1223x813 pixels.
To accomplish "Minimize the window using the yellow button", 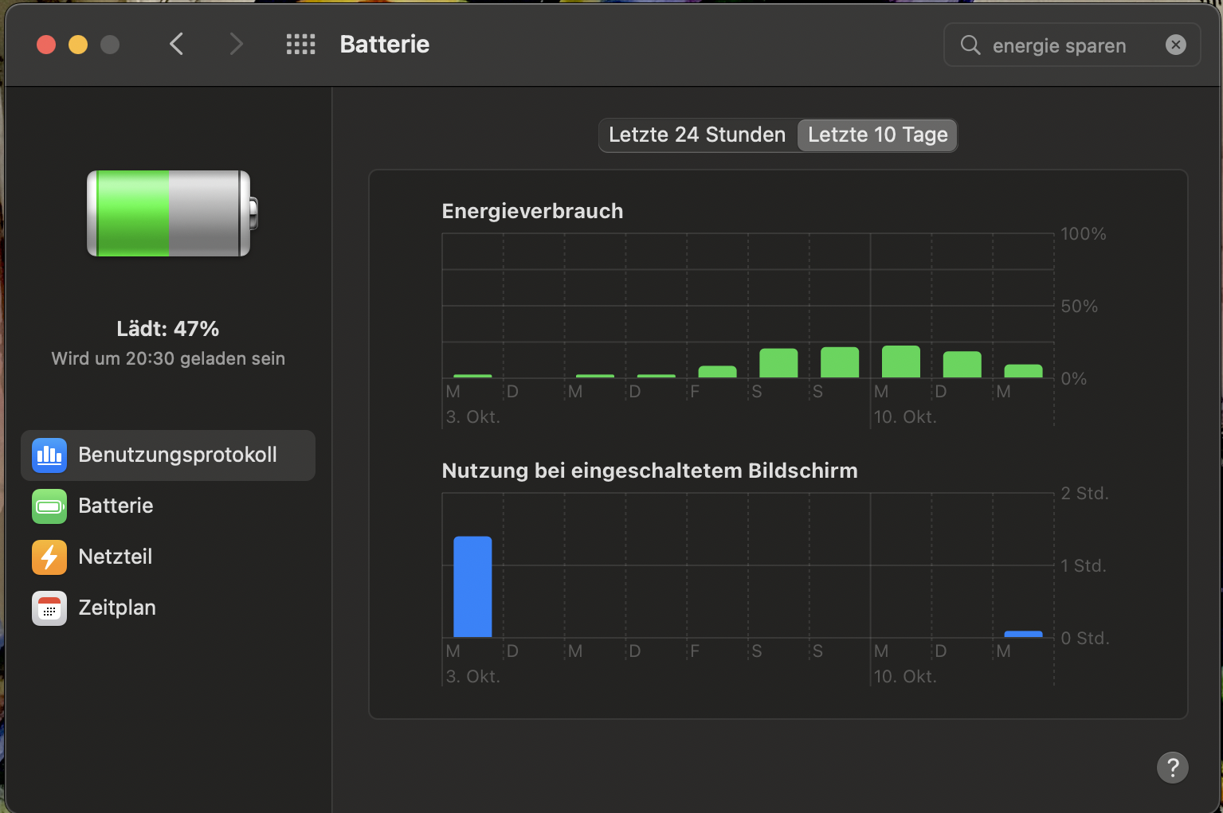I will coord(78,45).
